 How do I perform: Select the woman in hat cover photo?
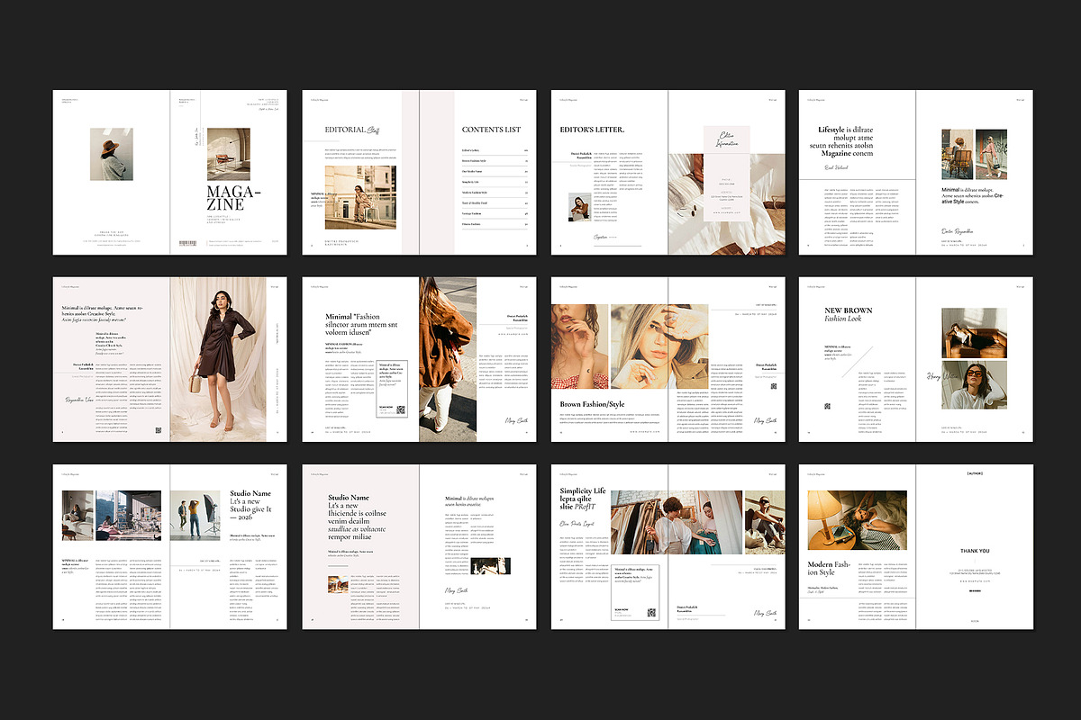[112, 154]
